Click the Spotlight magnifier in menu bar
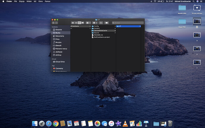This screenshot has height=128, width=205. click(193, 1)
